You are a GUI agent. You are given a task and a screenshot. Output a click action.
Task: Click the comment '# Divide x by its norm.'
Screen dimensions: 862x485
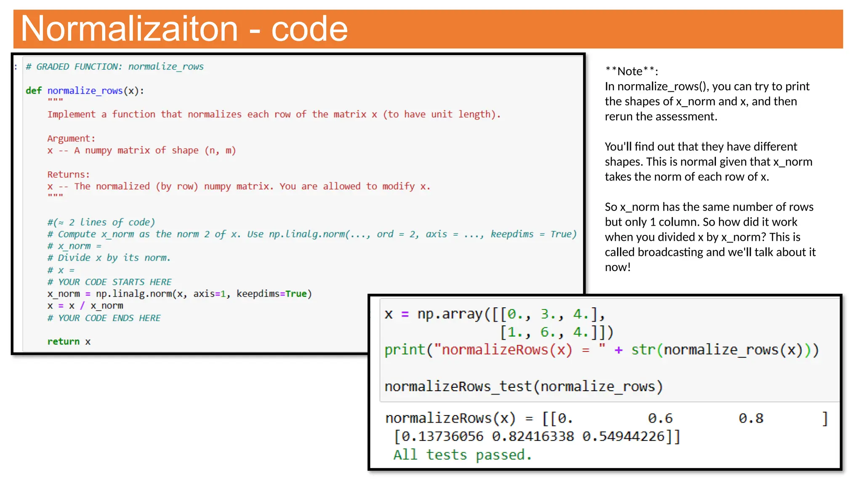[109, 258]
